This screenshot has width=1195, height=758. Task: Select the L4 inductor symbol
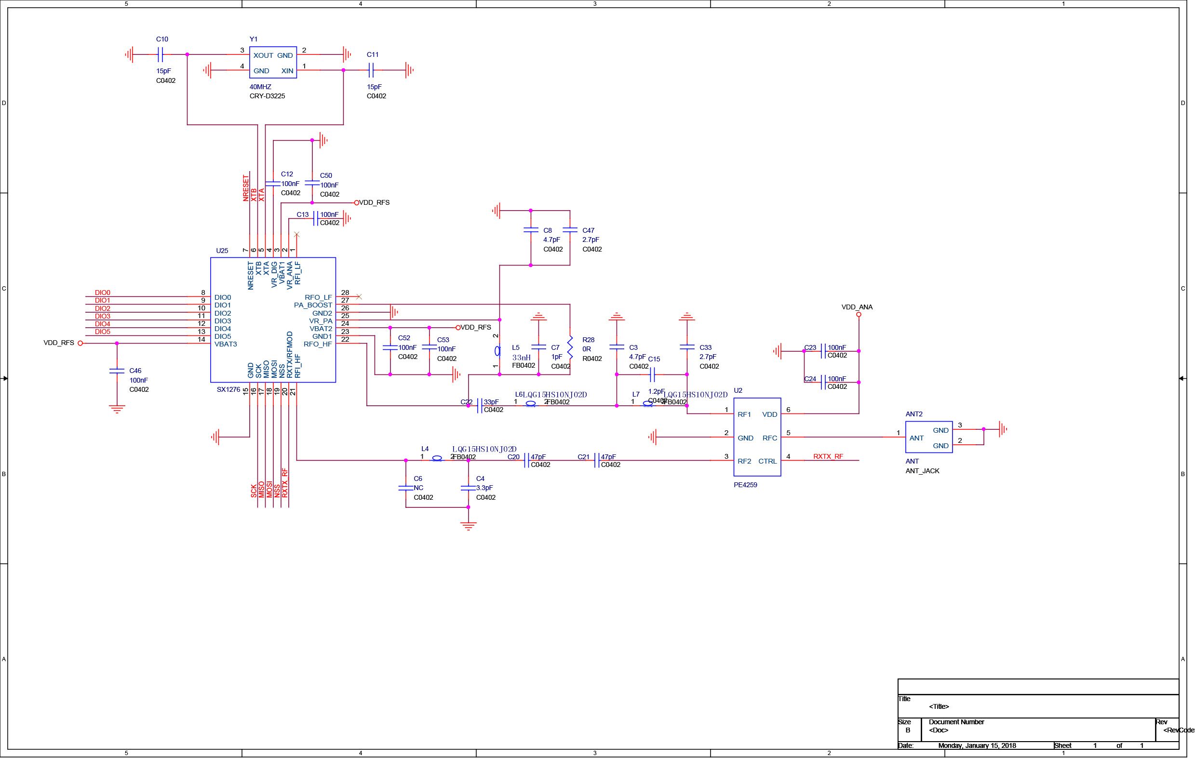[437, 459]
